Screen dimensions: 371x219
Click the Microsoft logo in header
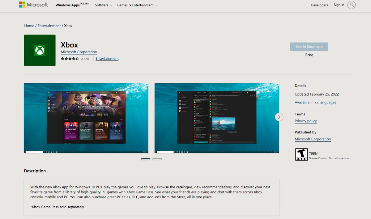pos(33,5)
